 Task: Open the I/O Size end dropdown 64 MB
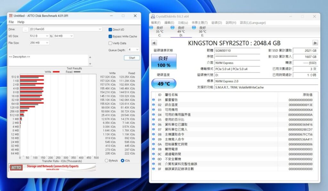(x=64, y=36)
